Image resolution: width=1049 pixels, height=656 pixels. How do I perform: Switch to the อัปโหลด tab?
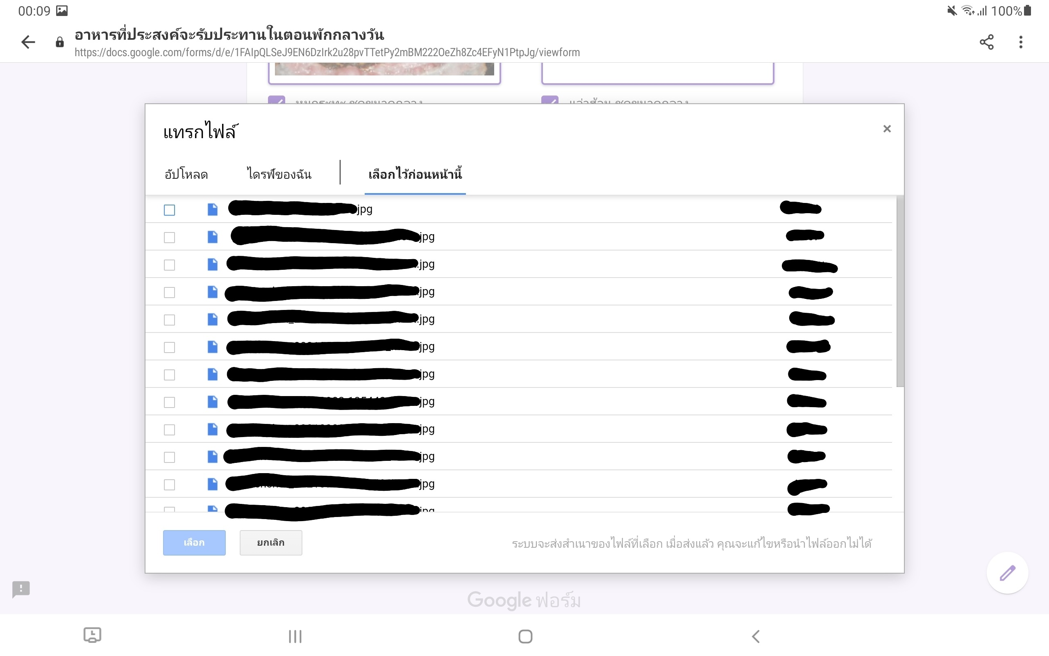[186, 174]
